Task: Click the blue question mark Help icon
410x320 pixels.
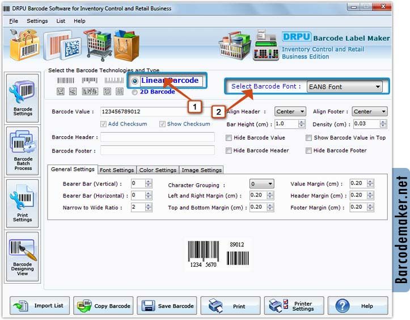Action: 343,306
